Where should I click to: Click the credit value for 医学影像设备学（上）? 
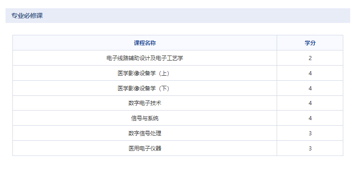point(310,73)
